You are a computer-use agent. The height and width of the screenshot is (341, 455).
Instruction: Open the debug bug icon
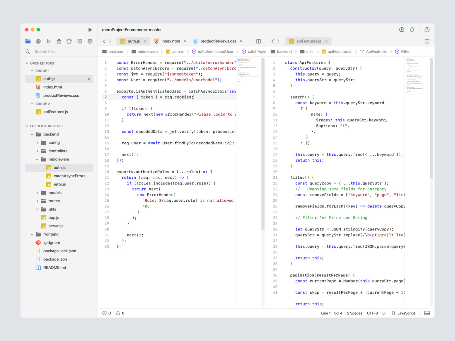pos(59,41)
